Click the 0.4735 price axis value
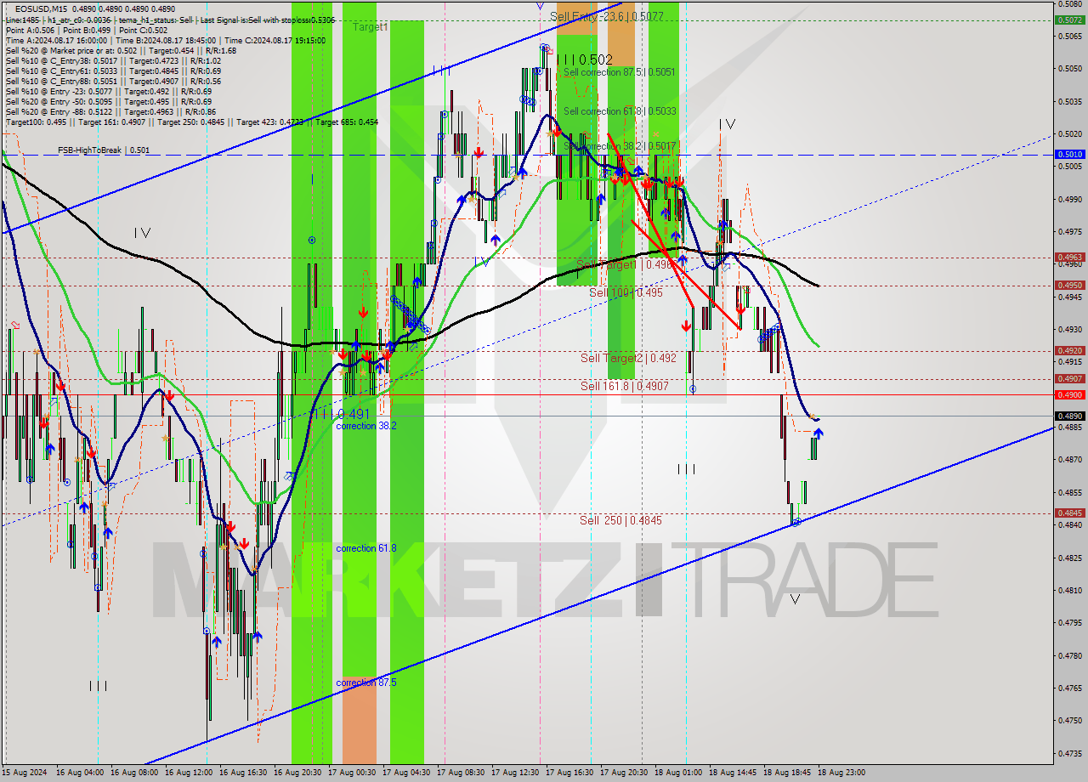The width and height of the screenshot is (1088, 782). pos(1068,753)
